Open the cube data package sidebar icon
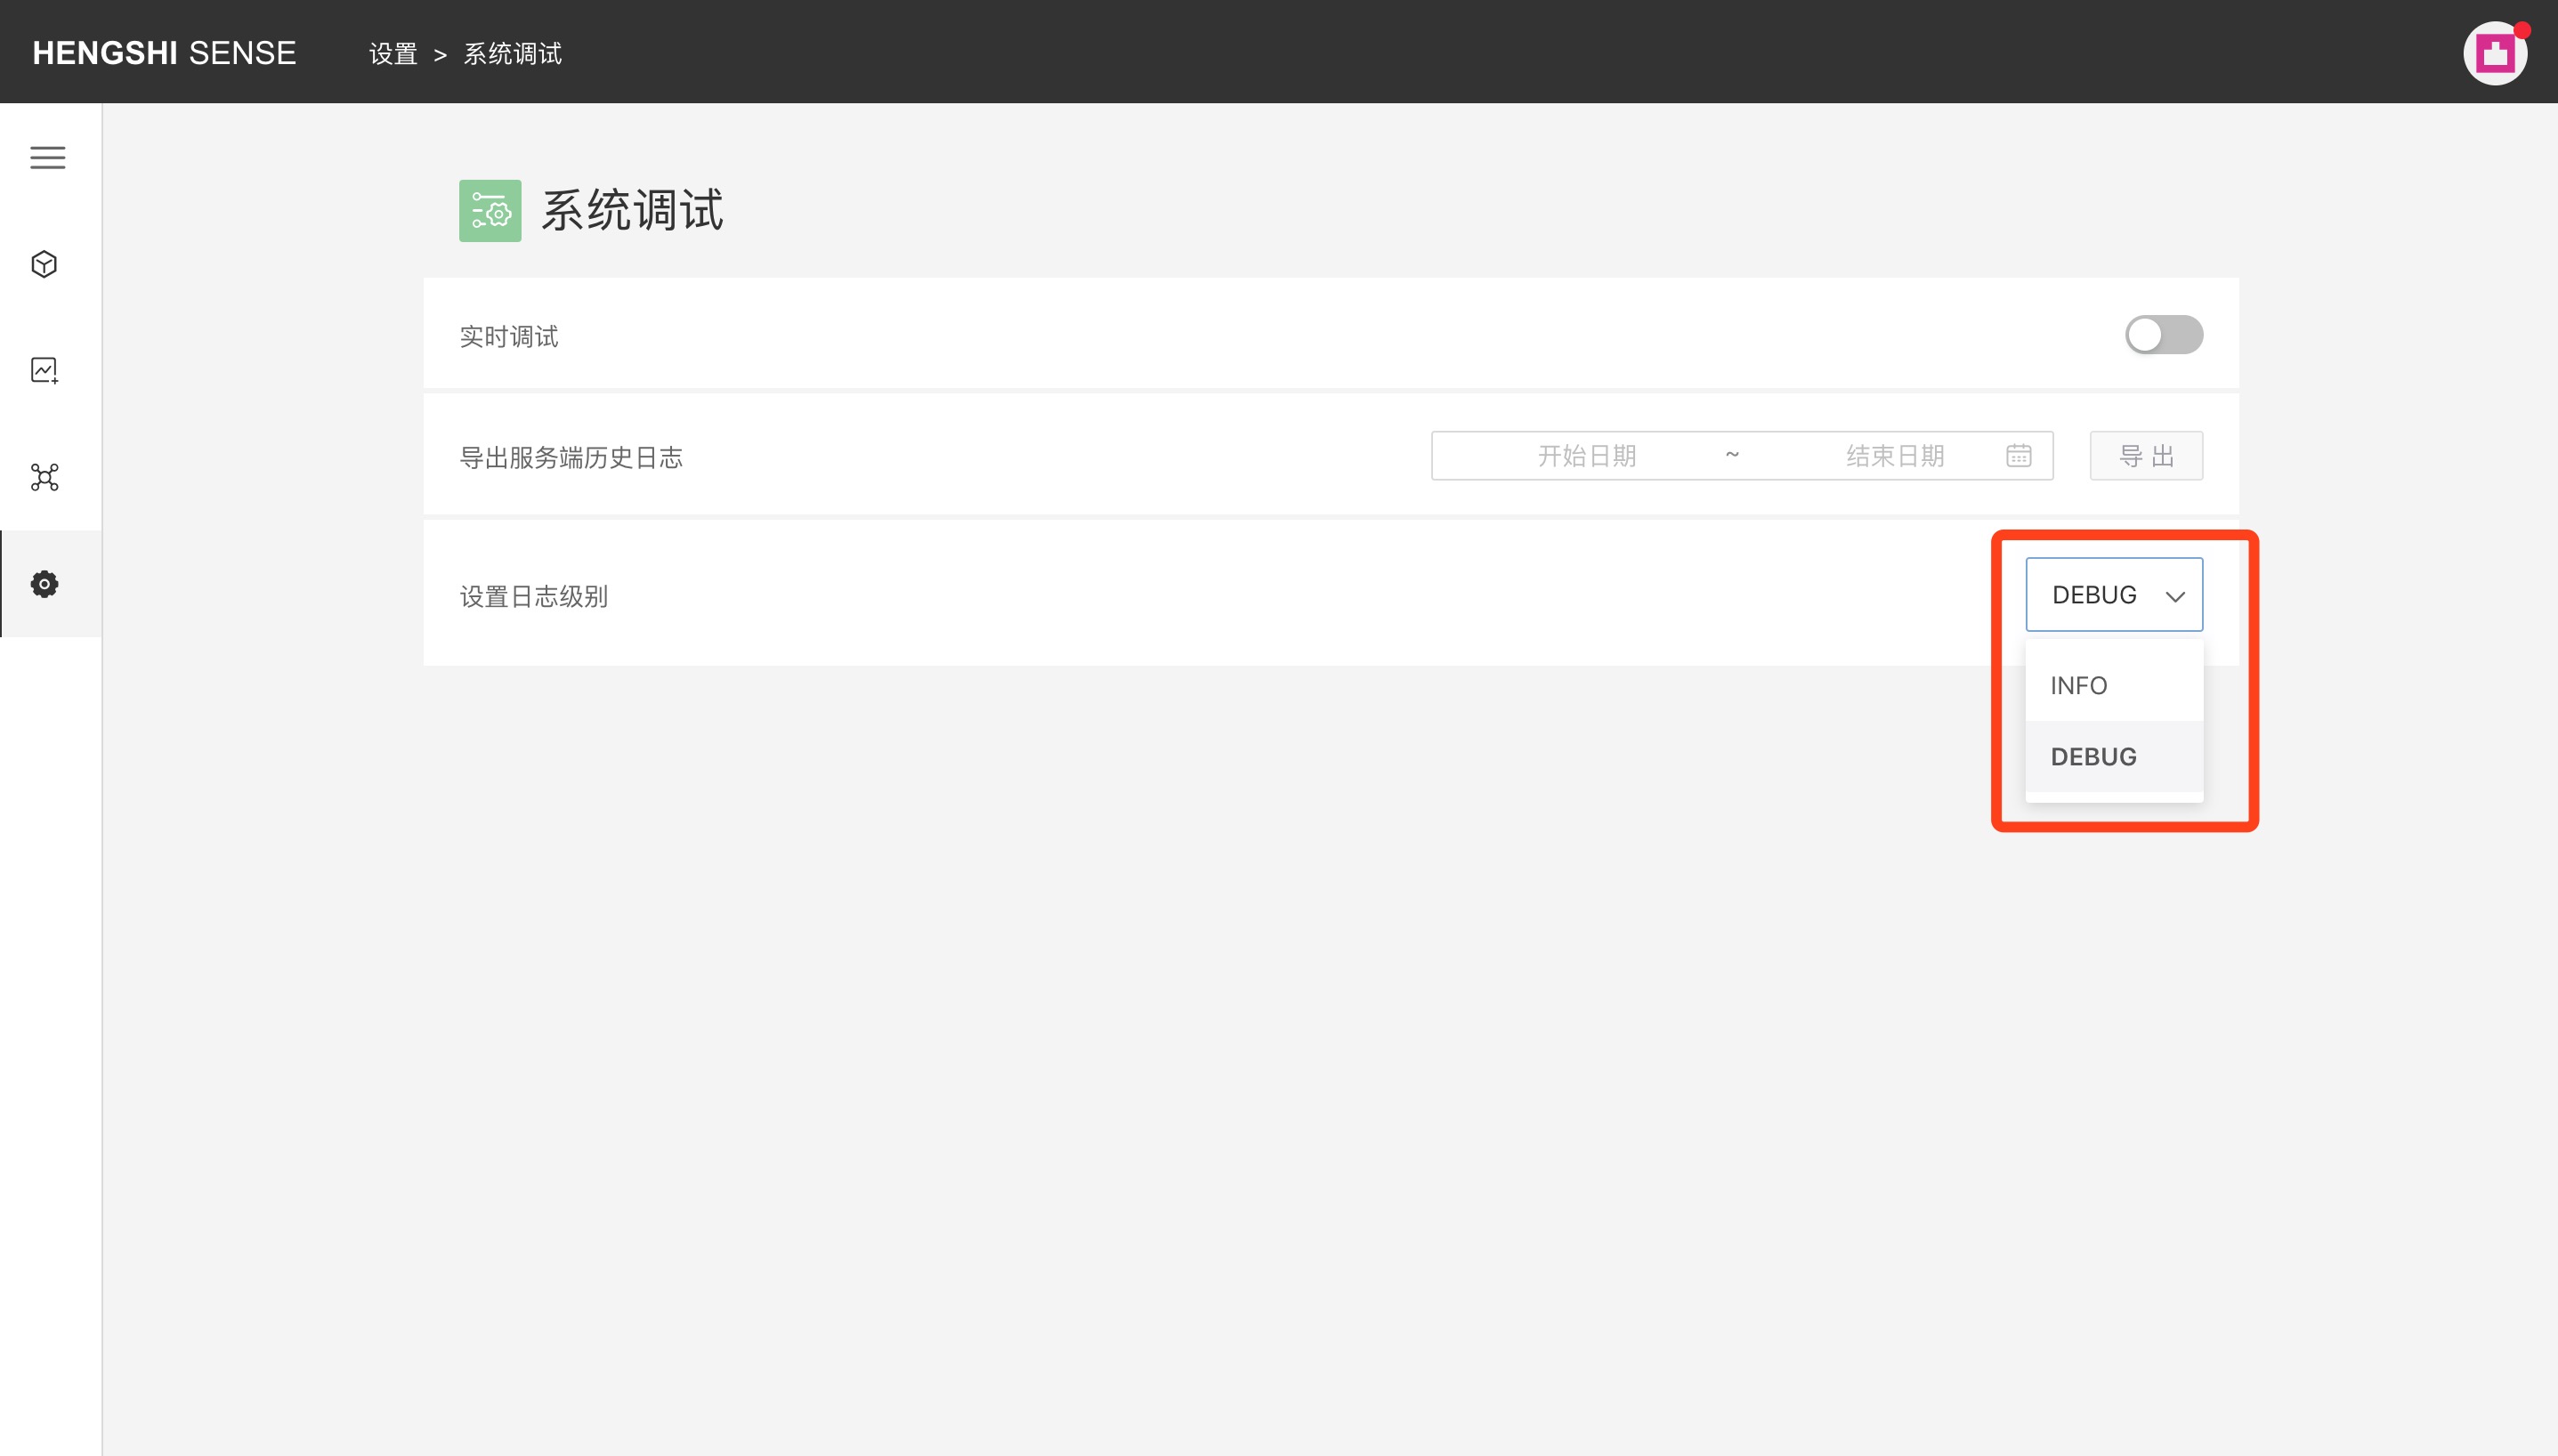The image size is (2558, 1456). tap(44, 264)
